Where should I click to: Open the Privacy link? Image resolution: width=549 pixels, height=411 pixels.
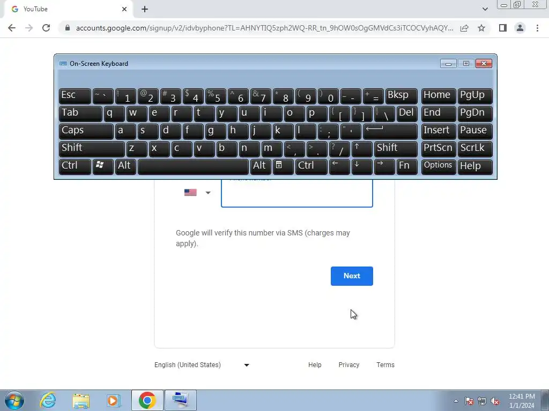pyautogui.click(x=348, y=365)
